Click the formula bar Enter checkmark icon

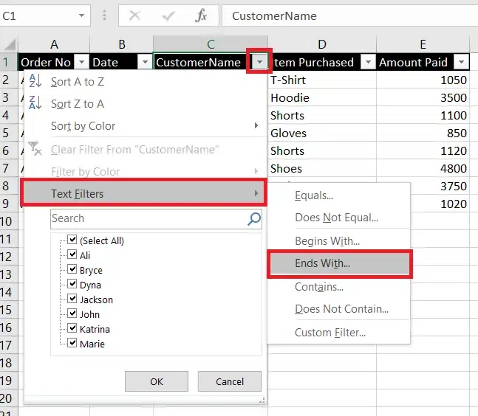point(168,16)
